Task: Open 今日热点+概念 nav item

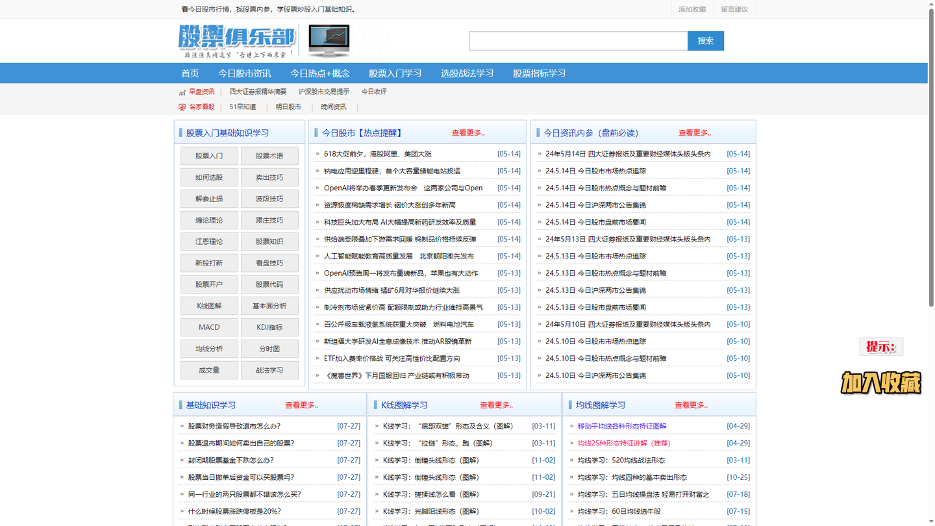Action: [320, 73]
